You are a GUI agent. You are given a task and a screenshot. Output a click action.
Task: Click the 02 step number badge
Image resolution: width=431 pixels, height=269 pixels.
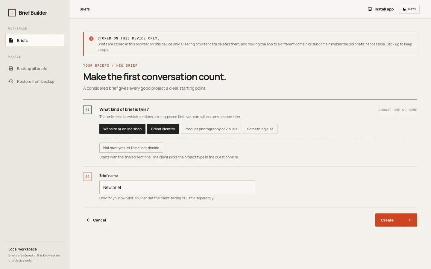(x=87, y=177)
